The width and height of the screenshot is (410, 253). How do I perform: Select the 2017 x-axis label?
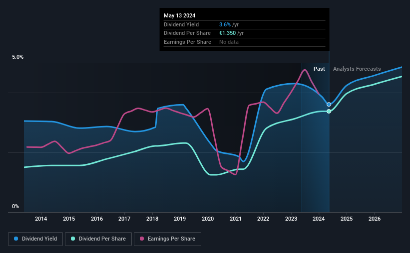pos(124,219)
